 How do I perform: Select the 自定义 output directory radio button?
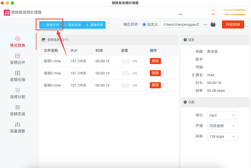click(x=144, y=24)
